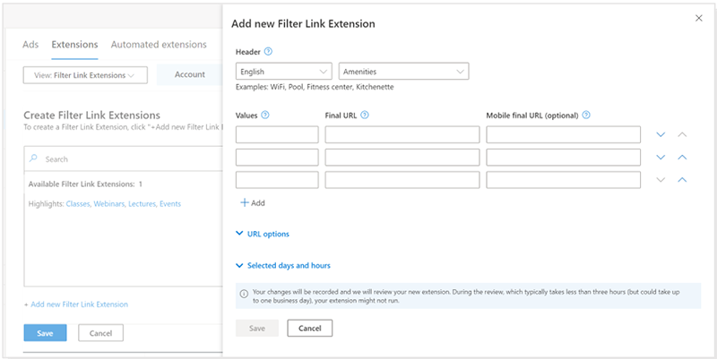717x359 pixels.
Task: Open the Amenities header type dropdown
Action: coord(404,72)
